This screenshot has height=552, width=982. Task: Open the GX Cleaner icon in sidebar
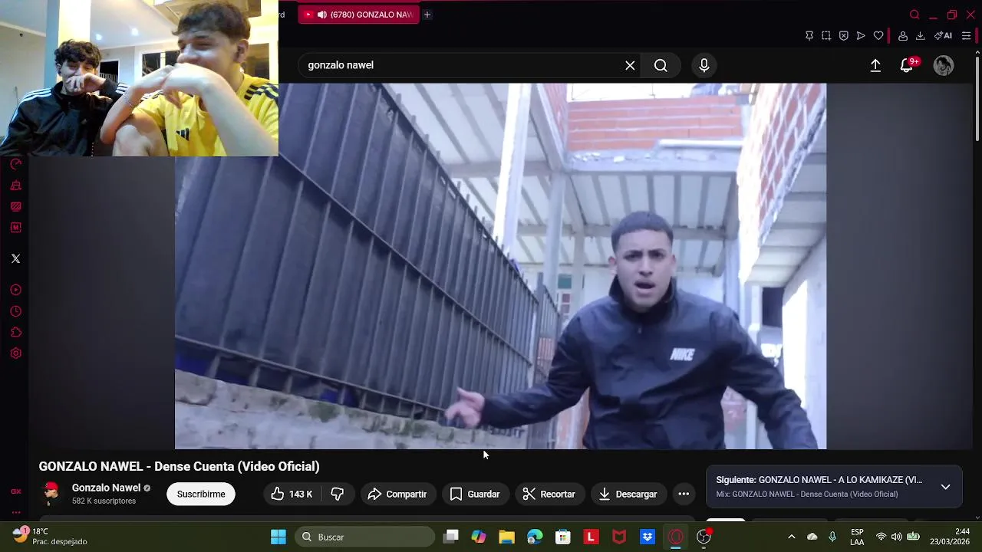click(15, 186)
